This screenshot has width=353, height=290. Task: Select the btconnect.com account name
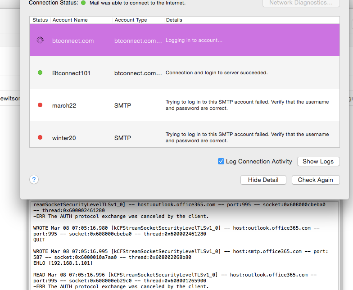point(73,41)
